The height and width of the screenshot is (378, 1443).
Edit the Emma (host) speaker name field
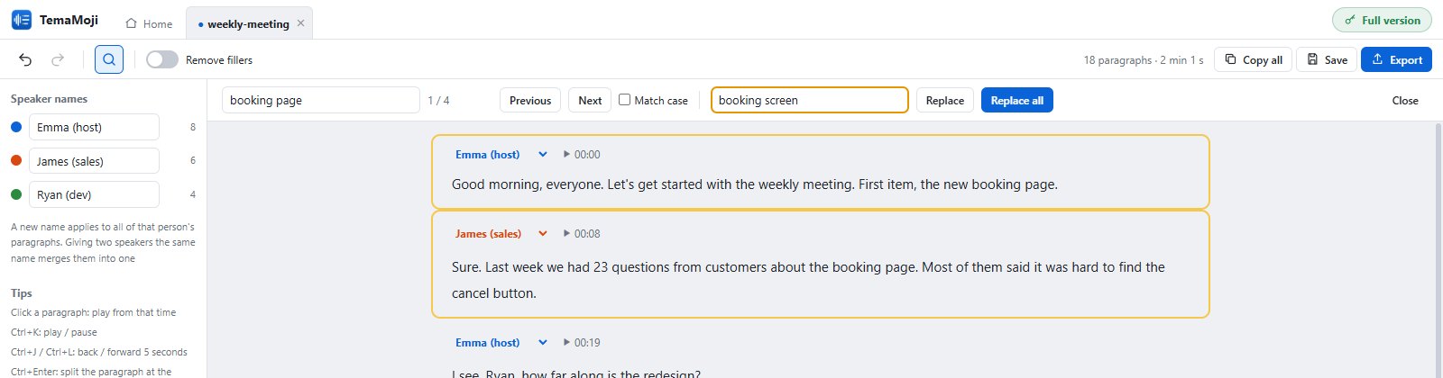coord(94,127)
